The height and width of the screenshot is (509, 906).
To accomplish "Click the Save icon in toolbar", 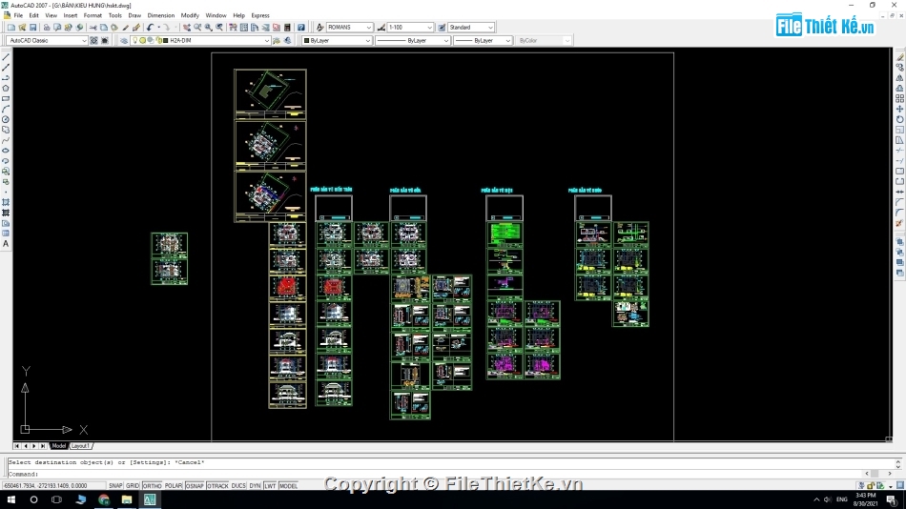I will pyautogui.click(x=33, y=27).
